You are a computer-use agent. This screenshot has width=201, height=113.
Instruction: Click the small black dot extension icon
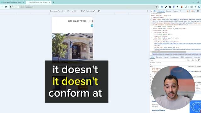(x=178, y=7)
